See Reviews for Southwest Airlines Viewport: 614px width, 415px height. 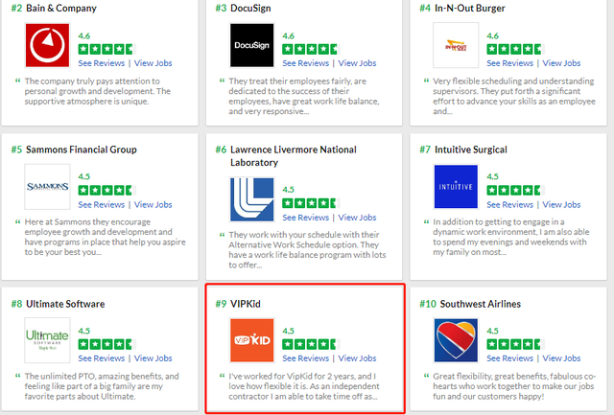click(x=509, y=358)
